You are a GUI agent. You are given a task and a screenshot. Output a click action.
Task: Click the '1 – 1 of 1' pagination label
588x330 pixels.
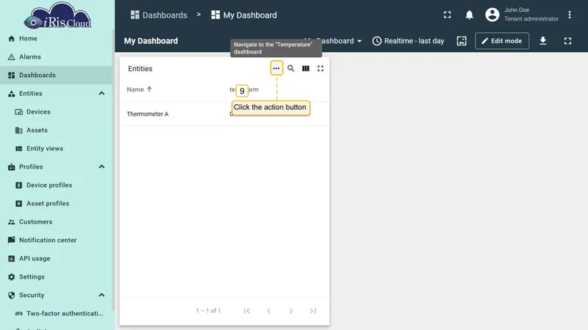[x=208, y=310]
